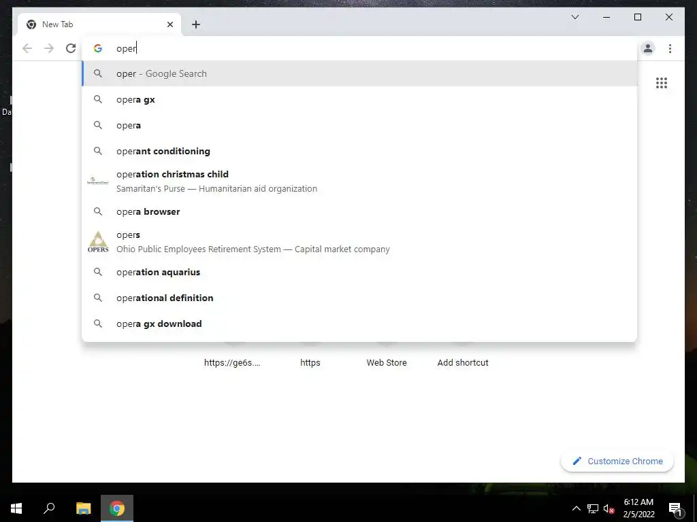Select the 'opera gx' suggestion
Screen dimensions: 697x522
tap(359, 99)
